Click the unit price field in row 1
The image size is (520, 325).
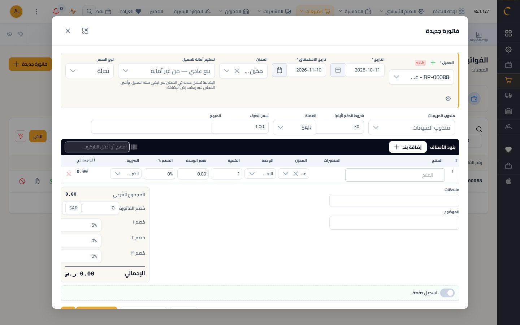[193, 174]
